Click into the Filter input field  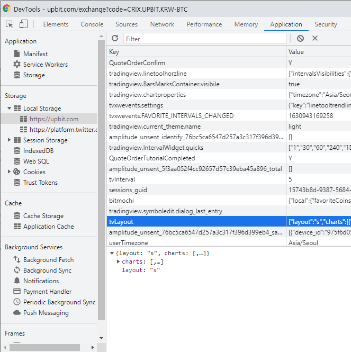tap(205, 39)
